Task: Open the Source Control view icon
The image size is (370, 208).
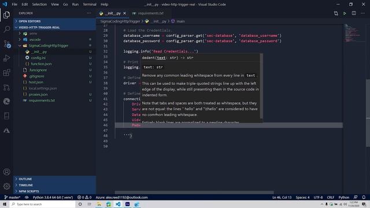Action: (x=6, y=44)
